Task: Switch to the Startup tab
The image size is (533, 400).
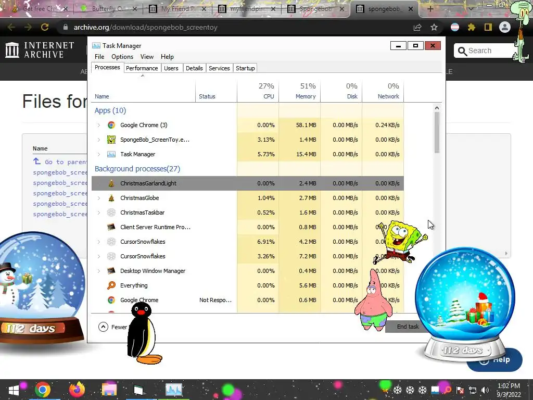Action: 245,68
